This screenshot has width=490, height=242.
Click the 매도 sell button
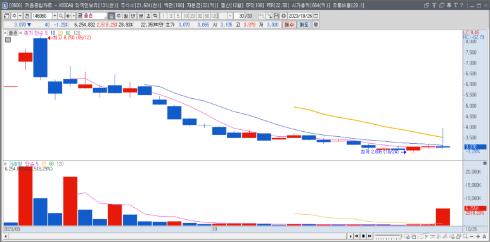click(x=304, y=25)
